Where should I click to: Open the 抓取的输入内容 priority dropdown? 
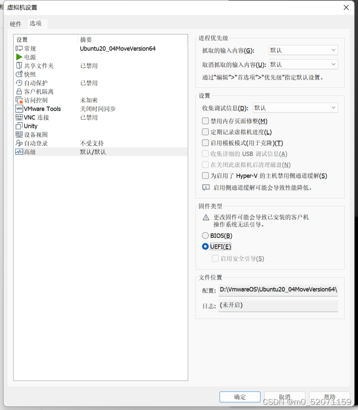tap(303, 50)
